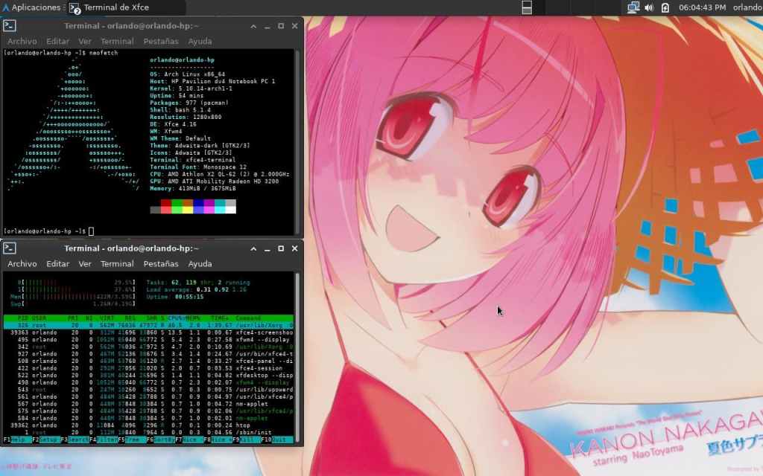Open Archivo menu in the neofetch terminal
Image resolution: width=763 pixels, height=476 pixels.
(x=22, y=42)
